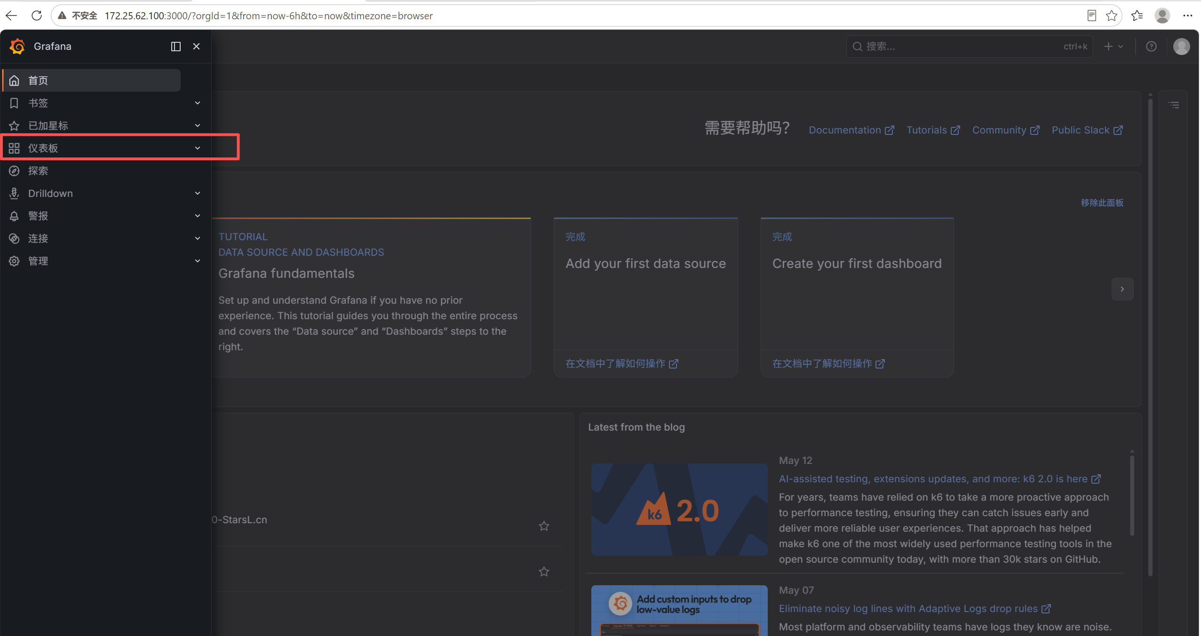The width and height of the screenshot is (1201, 636).
Task: Open the 首页 home menu item
Action: point(92,80)
